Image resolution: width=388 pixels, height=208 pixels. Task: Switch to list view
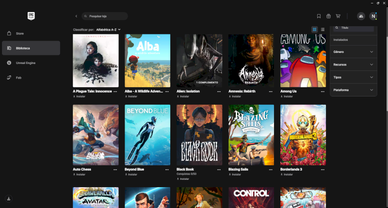(323, 30)
